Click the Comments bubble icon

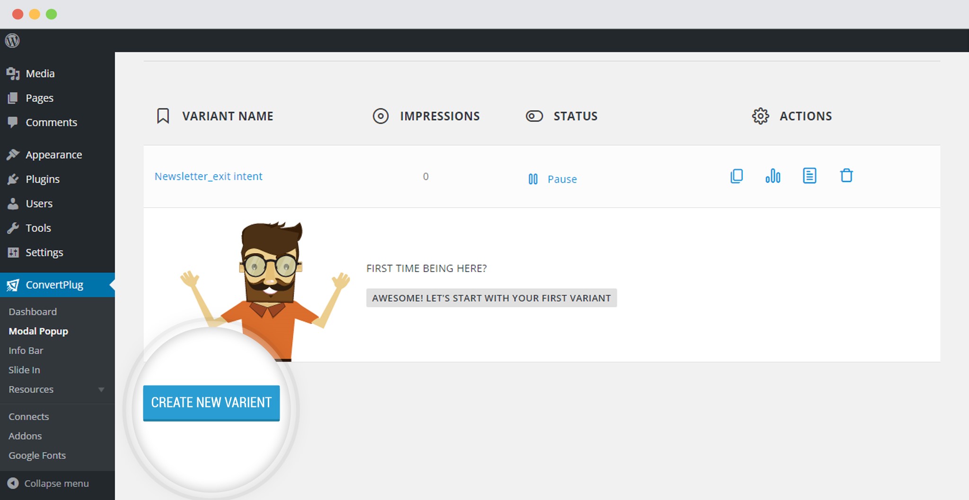13,122
